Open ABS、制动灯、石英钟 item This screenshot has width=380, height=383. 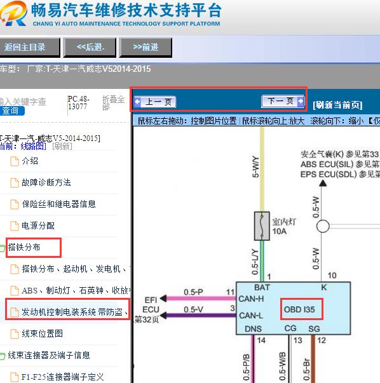click(76, 290)
